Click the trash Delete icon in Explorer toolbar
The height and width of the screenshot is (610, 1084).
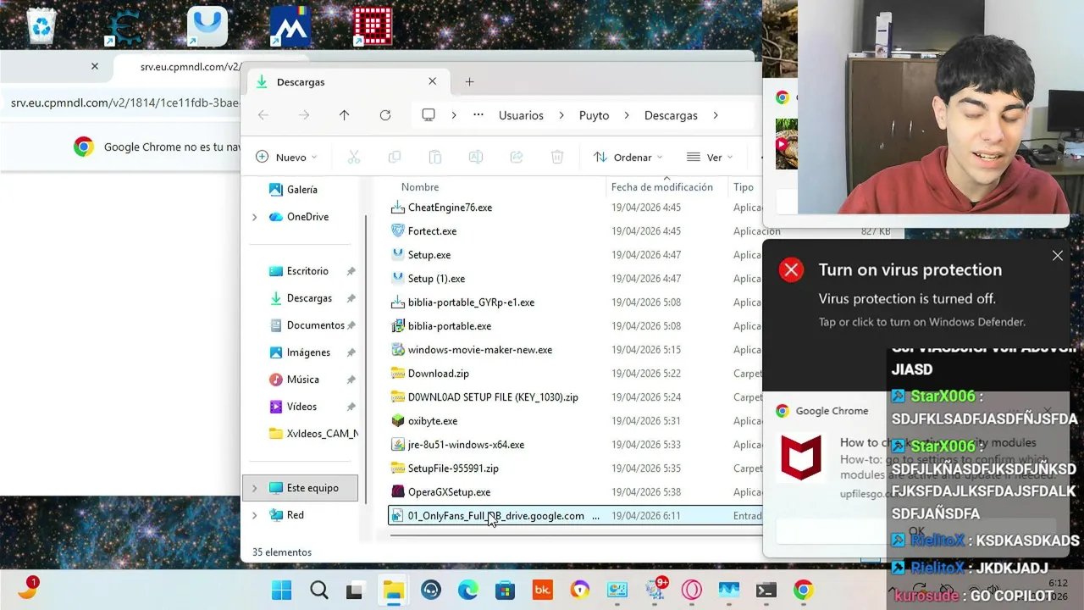tap(557, 157)
